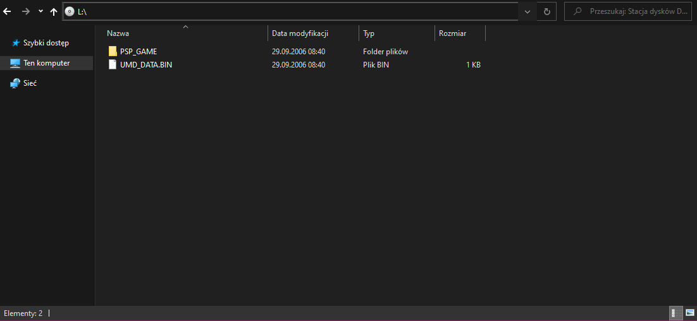Click the magnifier search icon
697x321 pixels.
click(x=577, y=12)
